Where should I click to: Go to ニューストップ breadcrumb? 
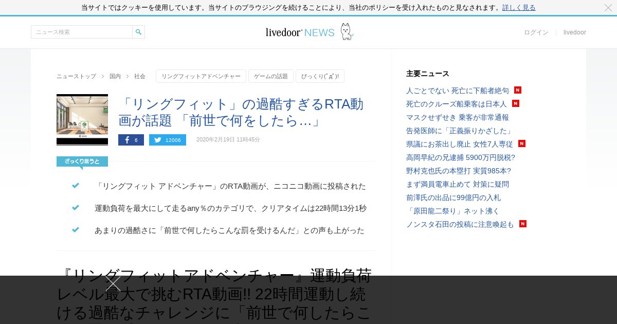[76, 76]
